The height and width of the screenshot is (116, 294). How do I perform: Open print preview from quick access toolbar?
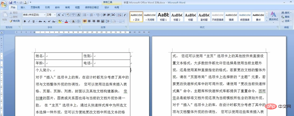[x=25, y=2]
